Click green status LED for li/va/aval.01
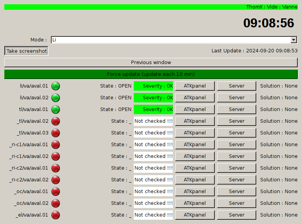Viewport: 302px width, 224px height. click(x=56, y=86)
